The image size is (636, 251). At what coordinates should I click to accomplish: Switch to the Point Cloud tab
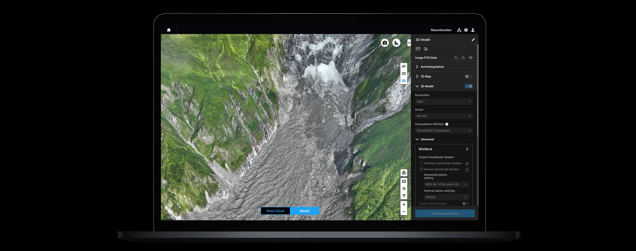tap(275, 211)
